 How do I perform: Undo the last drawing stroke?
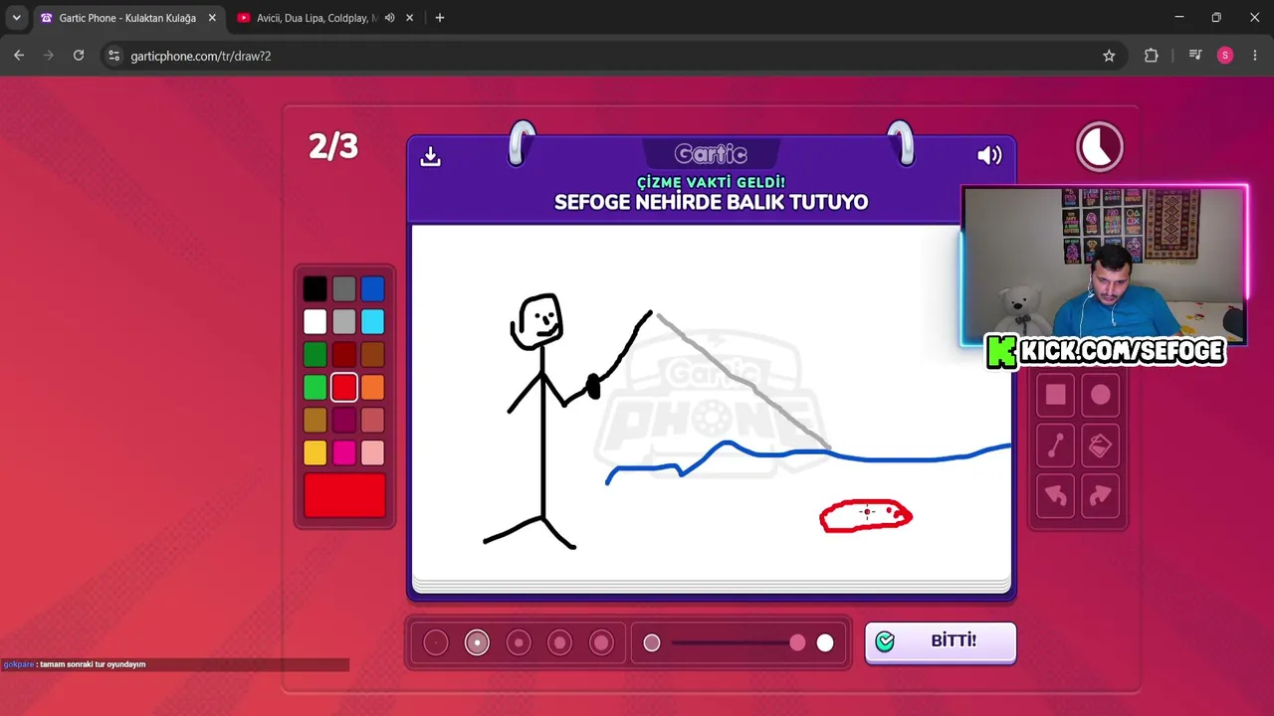1055,495
